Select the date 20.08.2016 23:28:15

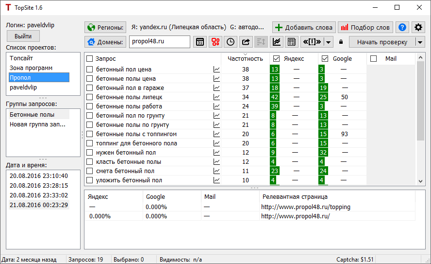39,186
